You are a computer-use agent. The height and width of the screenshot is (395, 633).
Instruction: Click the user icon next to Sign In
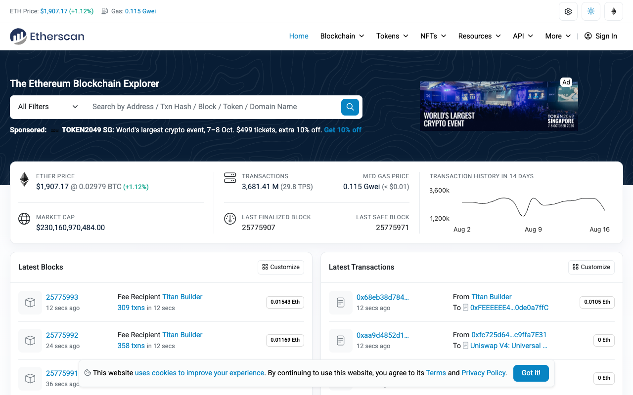(588, 36)
